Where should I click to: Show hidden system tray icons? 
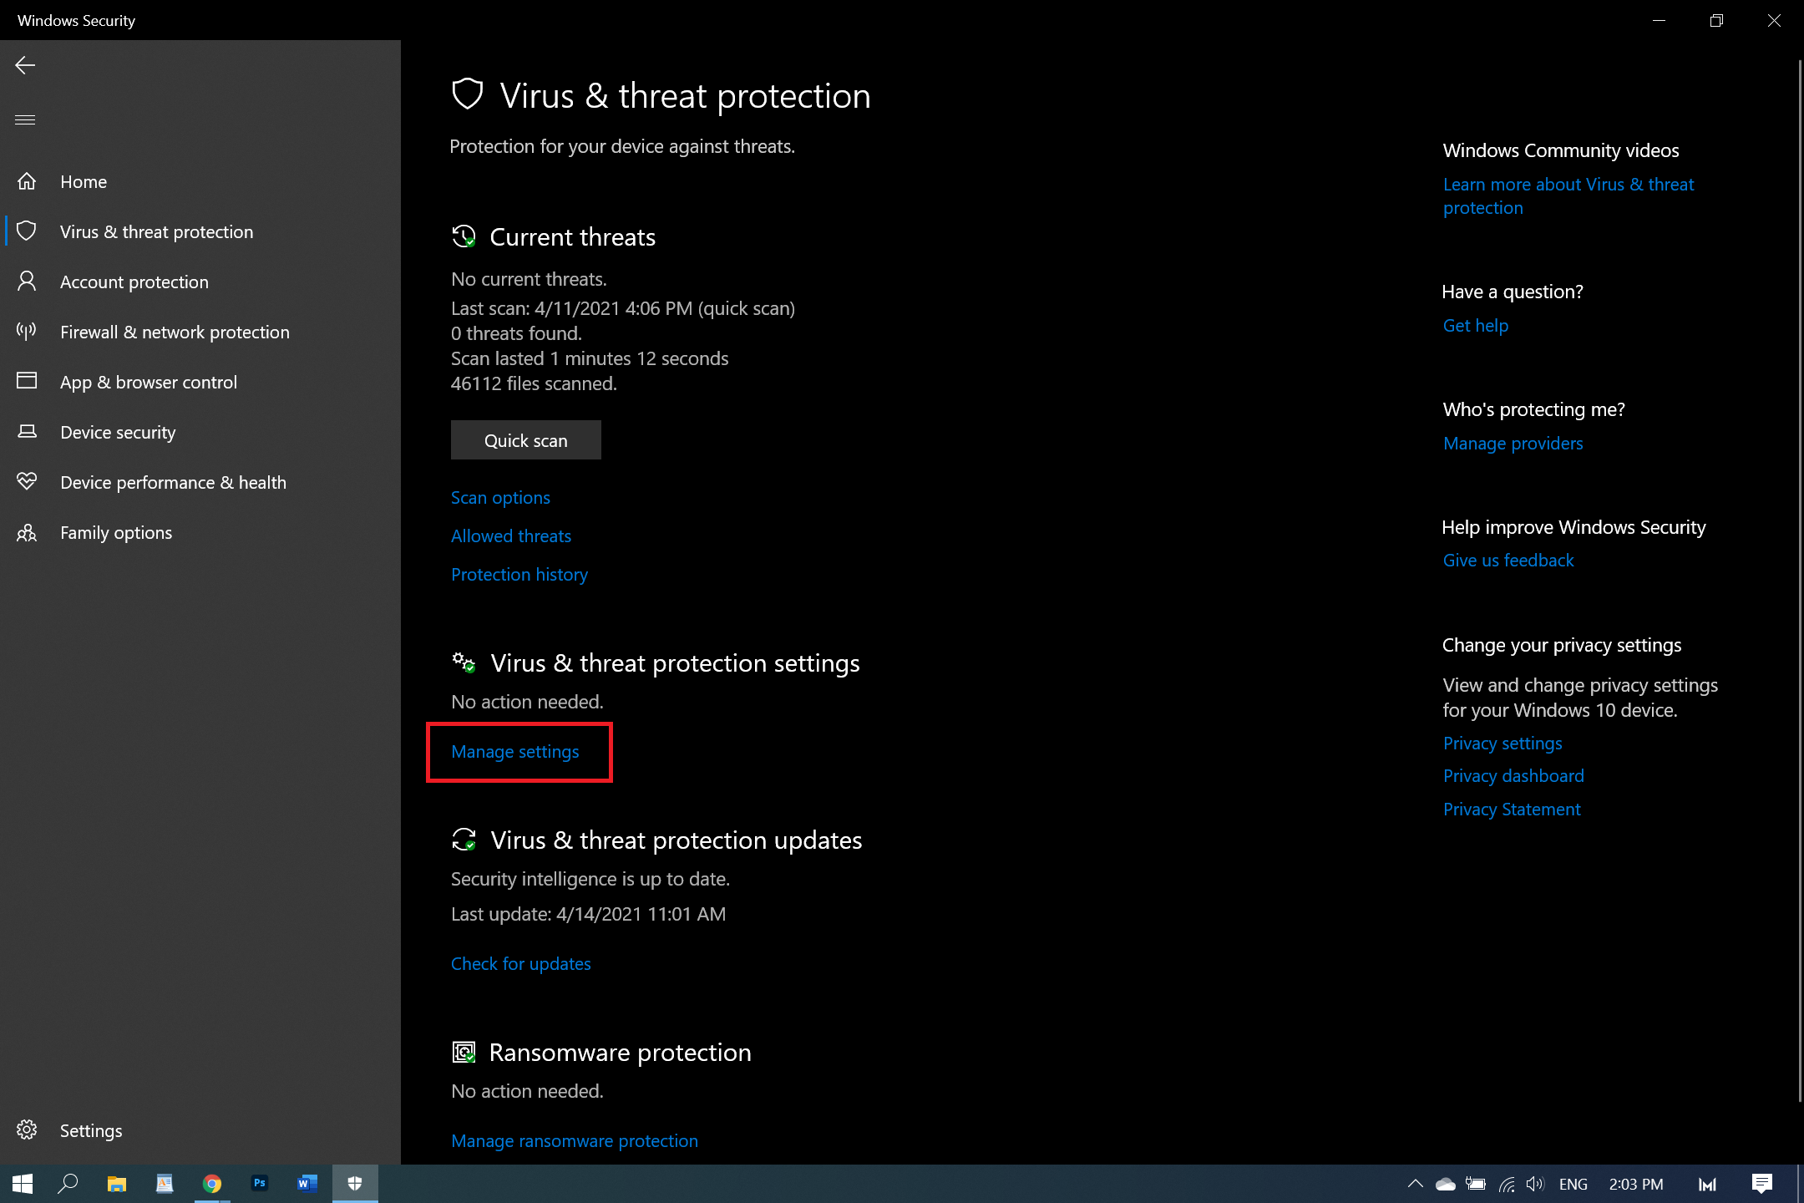1415,1184
